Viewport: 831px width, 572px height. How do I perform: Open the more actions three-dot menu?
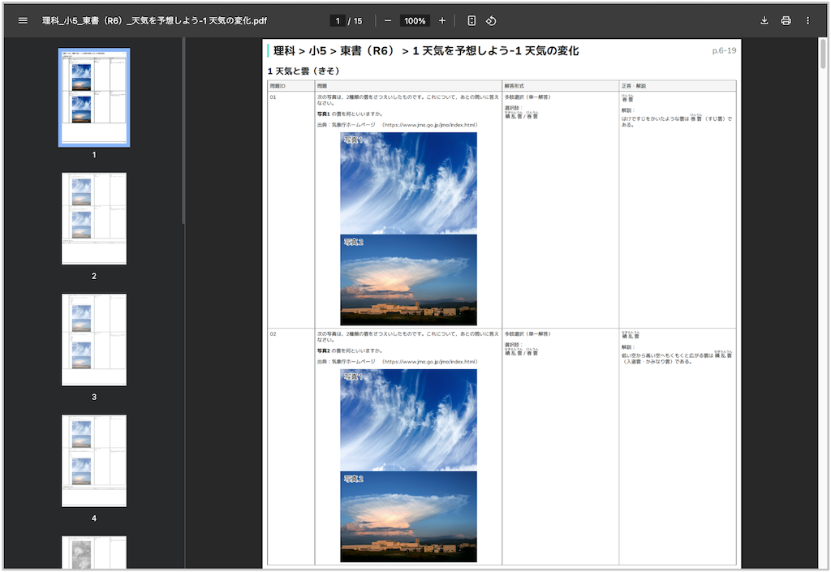(807, 20)
